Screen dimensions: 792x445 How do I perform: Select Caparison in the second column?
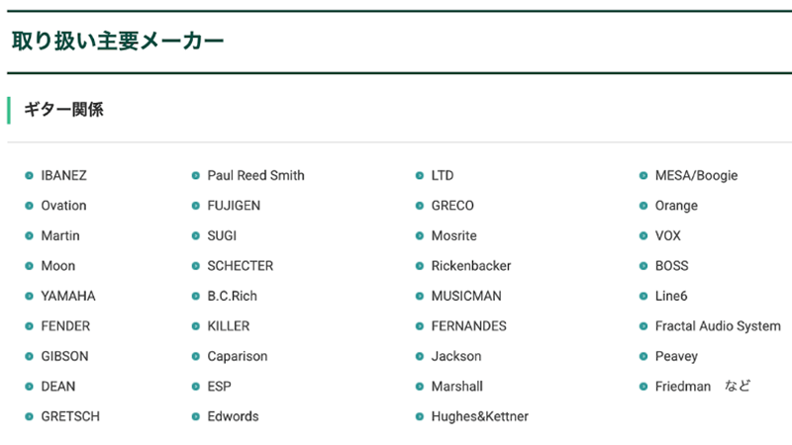[x=238, y=356]
